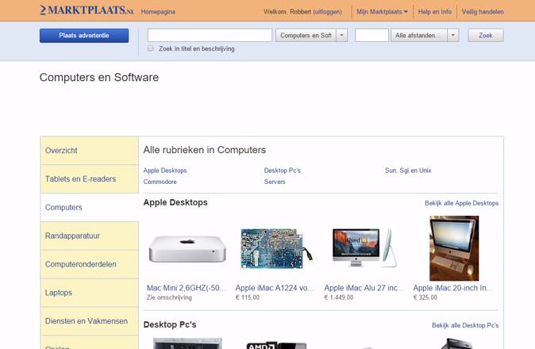Open the Mac Mini product thumbnail

(x=187, y=249)
